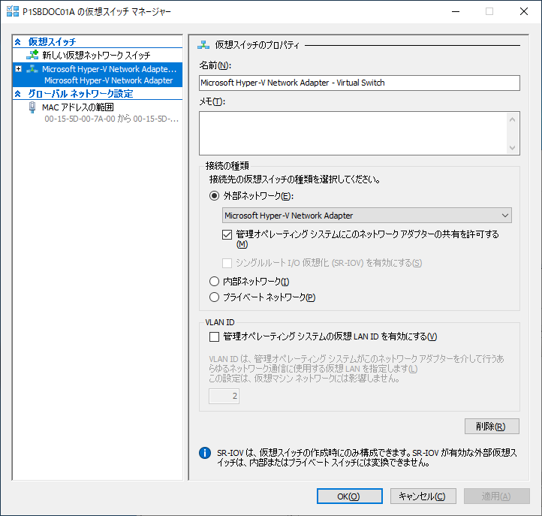Click the blue SR-IOV information icon
Screen dimensions: 542x516
[205, 453]
